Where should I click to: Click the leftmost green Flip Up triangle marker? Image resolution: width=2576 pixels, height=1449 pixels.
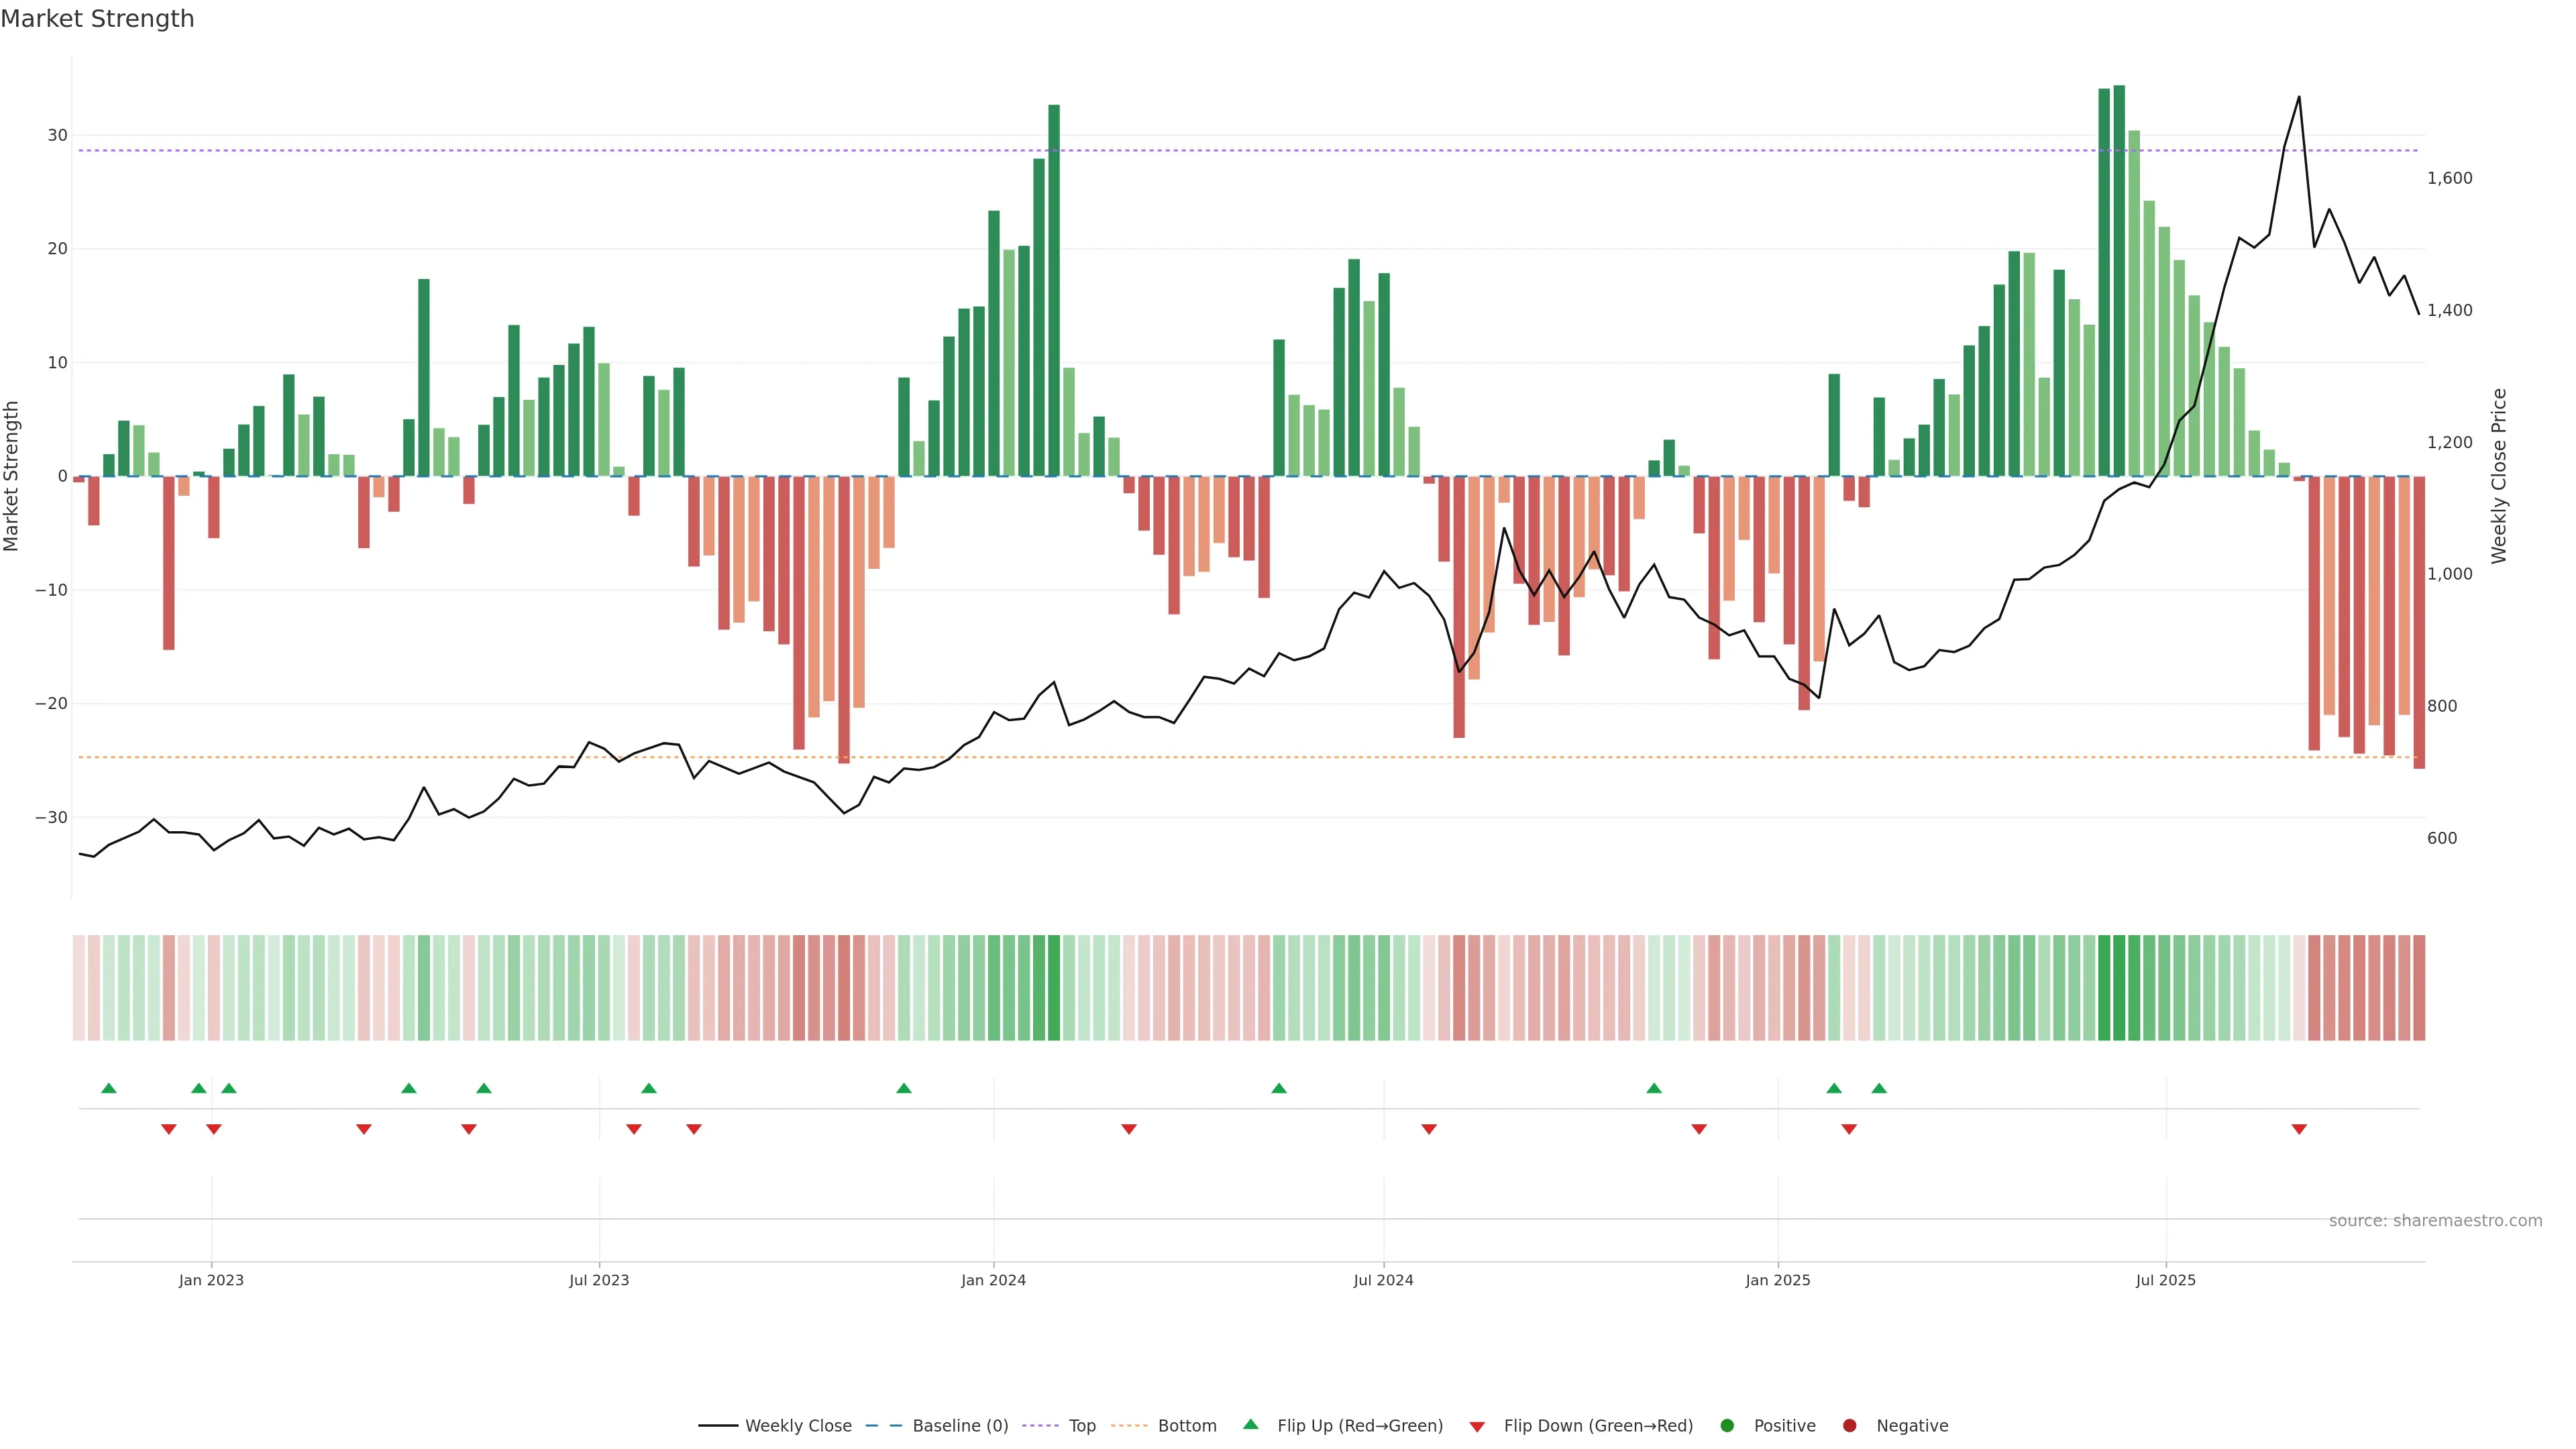(109, 1088)
